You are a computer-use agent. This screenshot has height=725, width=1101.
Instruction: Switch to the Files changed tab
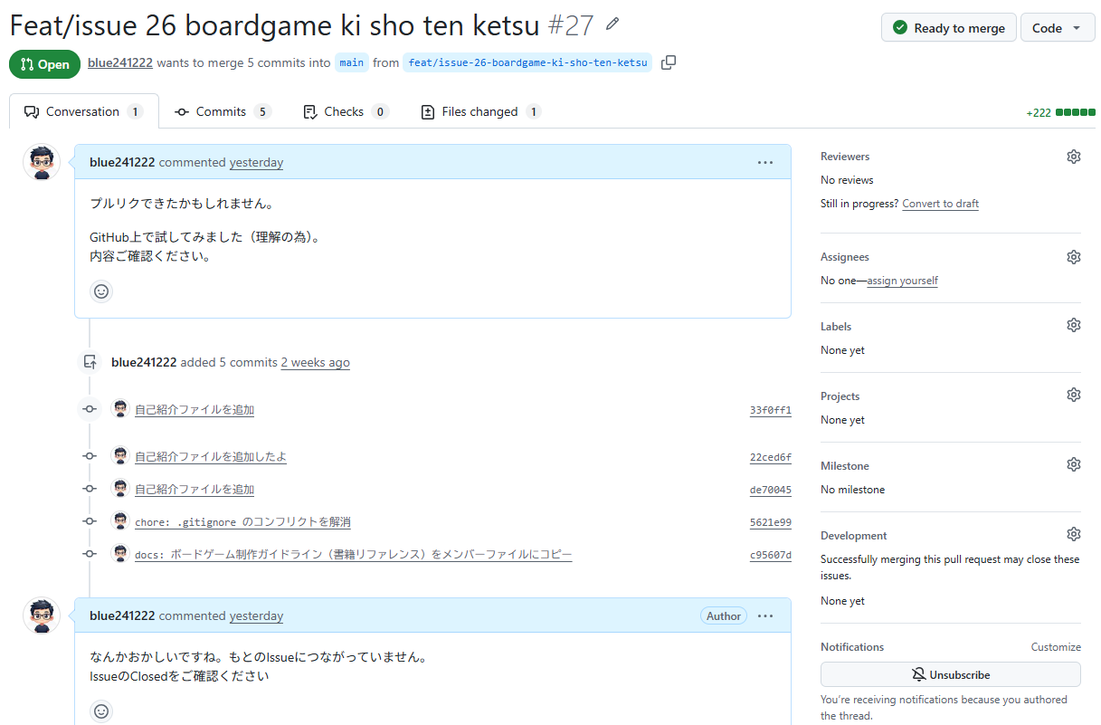480,112
